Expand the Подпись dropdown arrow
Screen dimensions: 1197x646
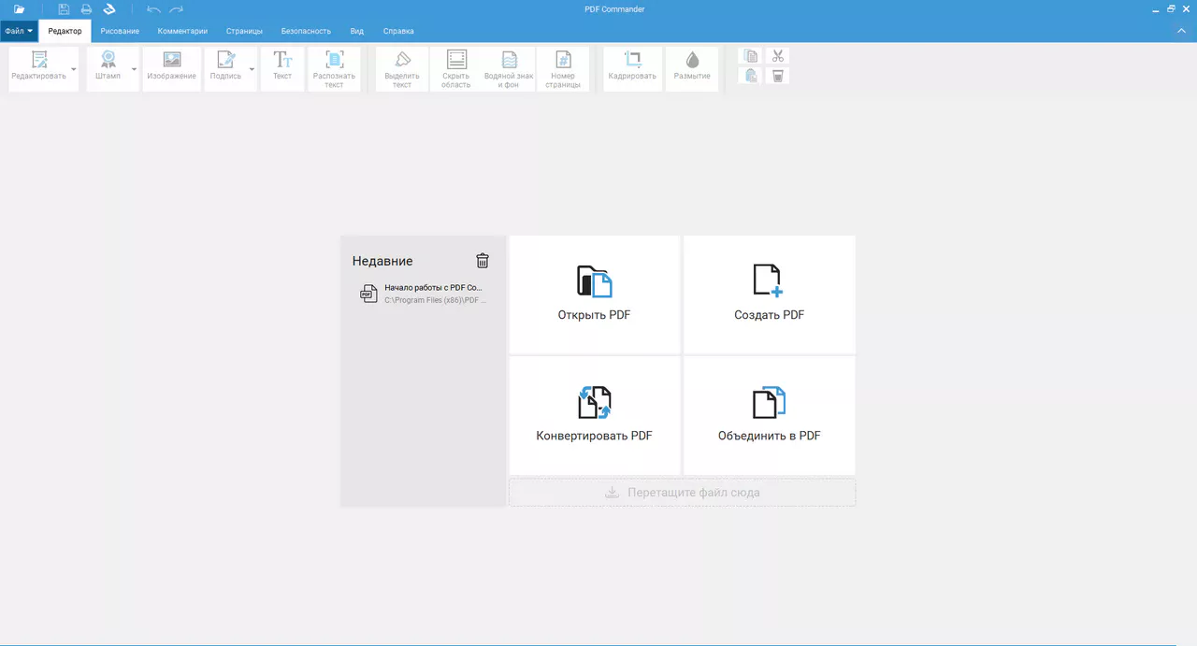252,69
